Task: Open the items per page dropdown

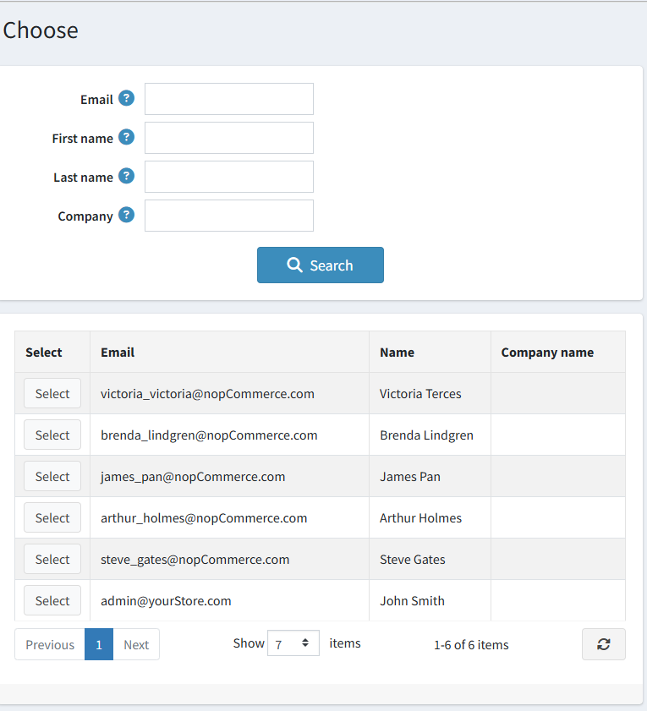Action: [293, 644]
